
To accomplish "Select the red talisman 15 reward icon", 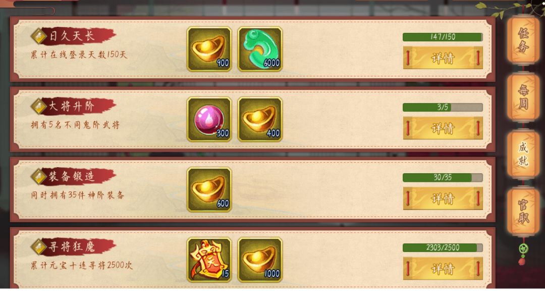I will coord(209,260).
